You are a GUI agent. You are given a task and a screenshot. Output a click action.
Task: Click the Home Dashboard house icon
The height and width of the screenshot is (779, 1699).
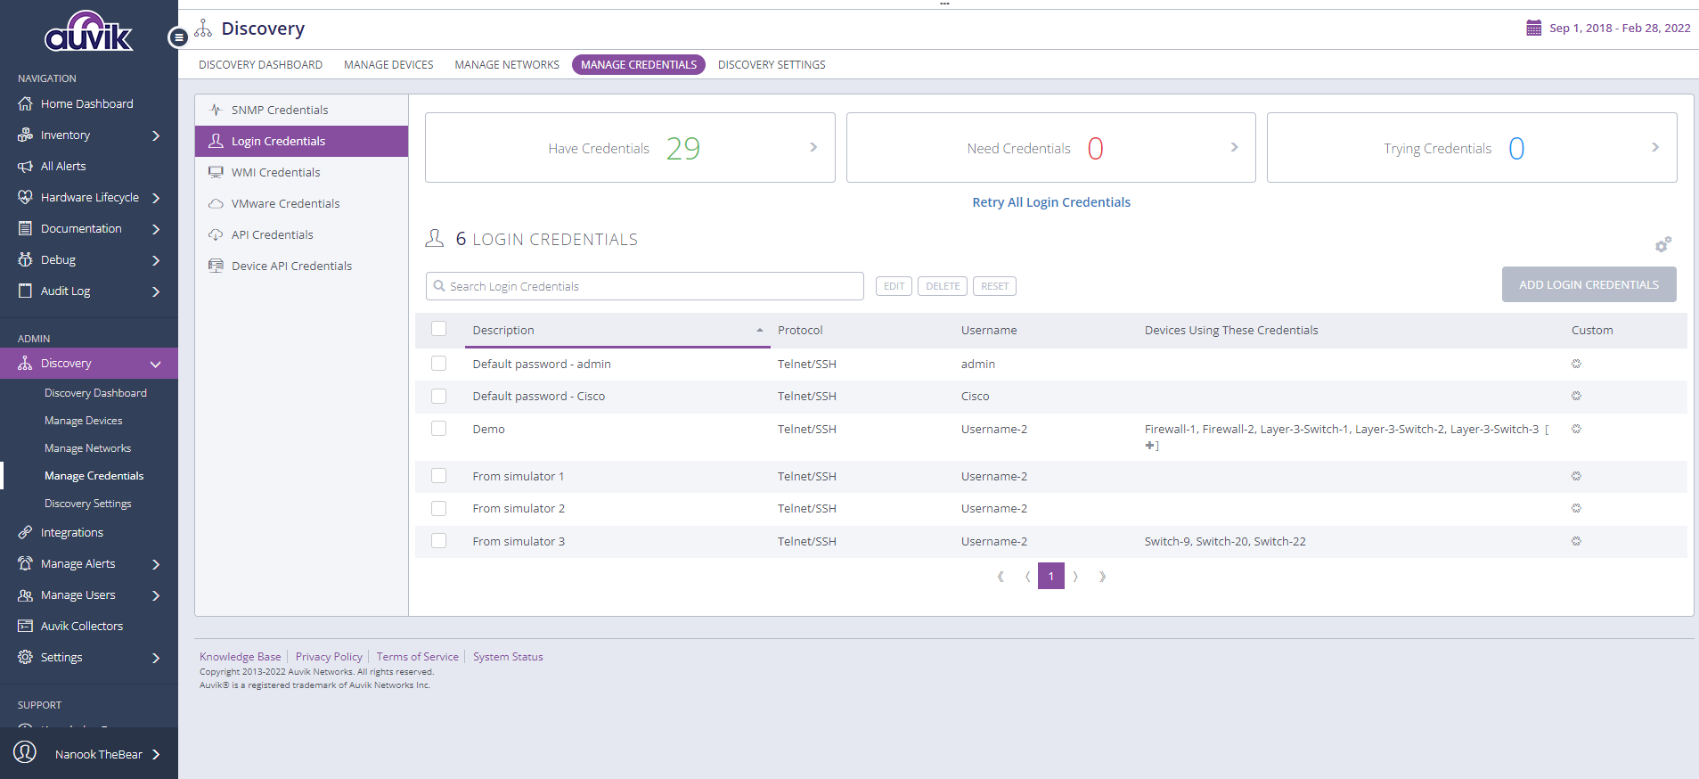25,103
